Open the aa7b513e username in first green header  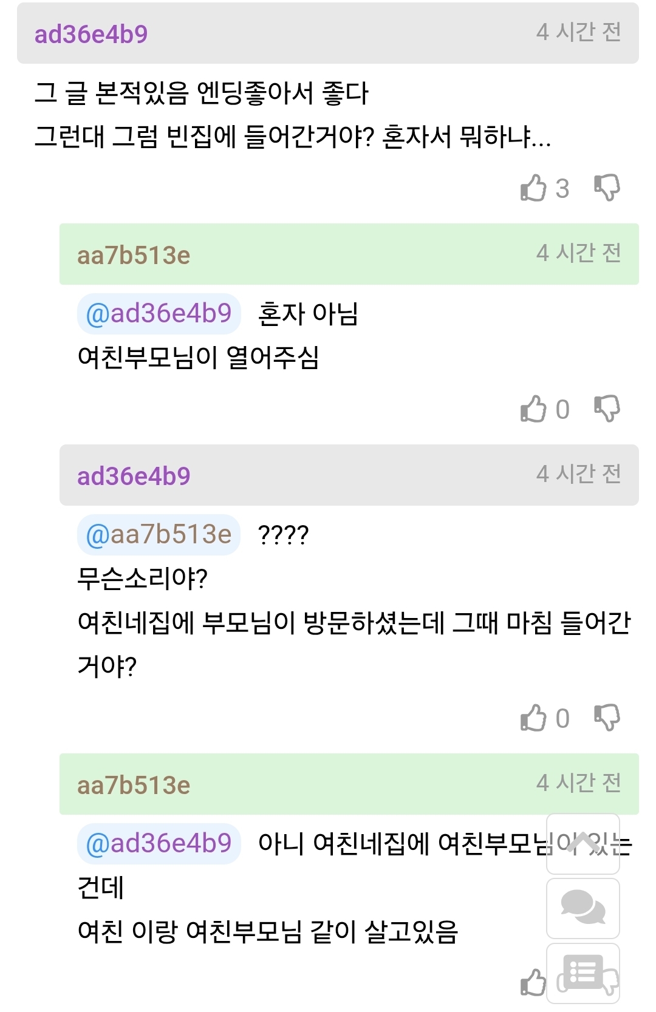pos(134,255)
